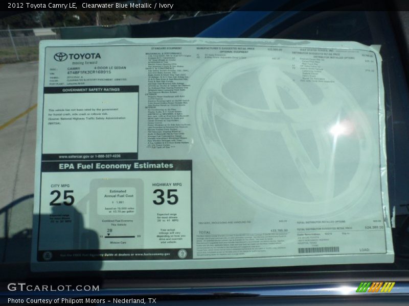Click the fuel pump graphic background

[x=117, y=212]
